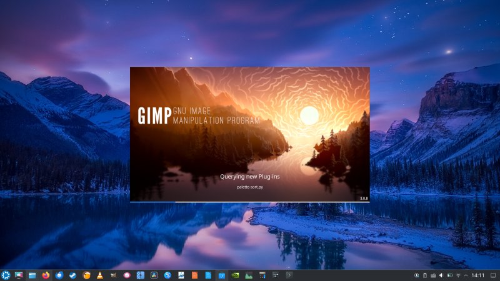Open NVIDIA settings from the taskbar
This screenshot has height=281, width=500.
[x=235, y=275]
